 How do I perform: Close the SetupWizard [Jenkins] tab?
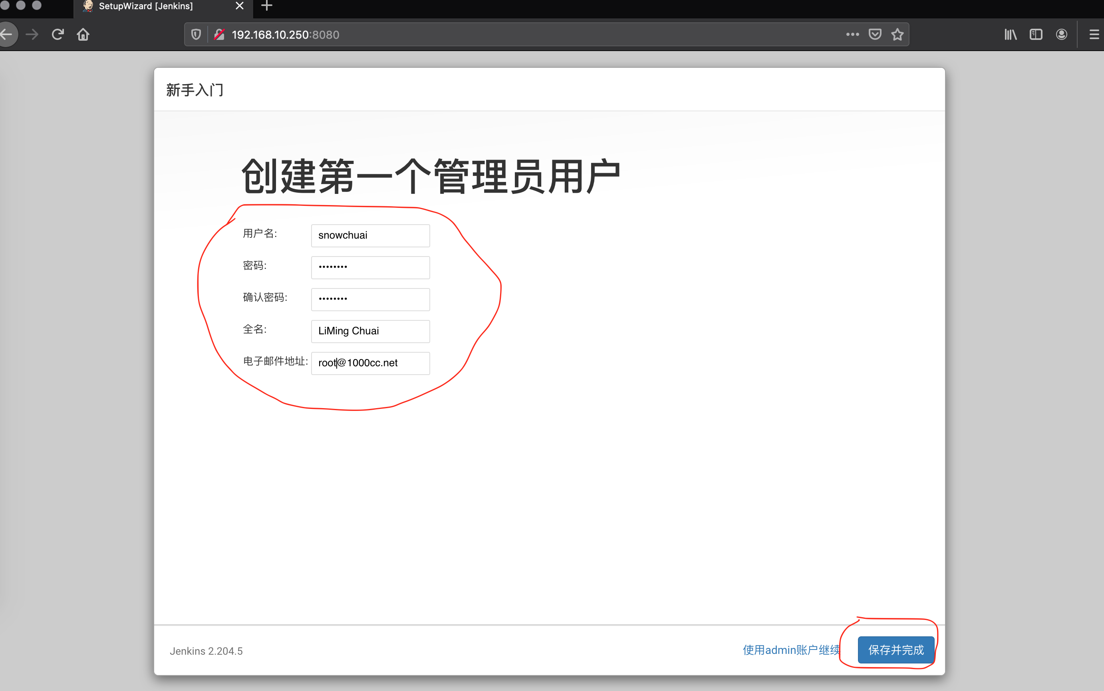click(x=239, y=6)
